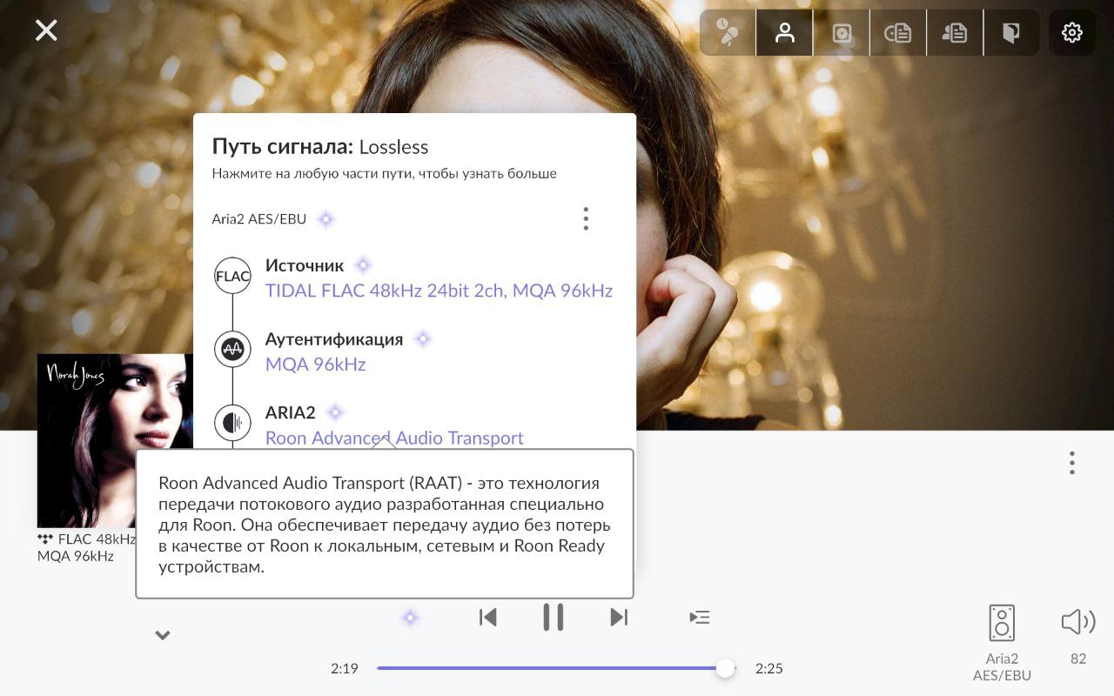Click the ARIA2 heading
Image resolution: width=1114 pixels, height=696 pixels.
pos(290,412)
